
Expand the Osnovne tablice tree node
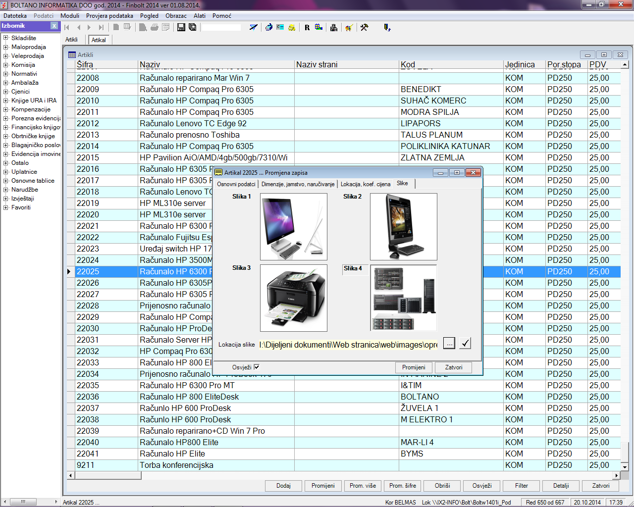click(x=6, y=181)
